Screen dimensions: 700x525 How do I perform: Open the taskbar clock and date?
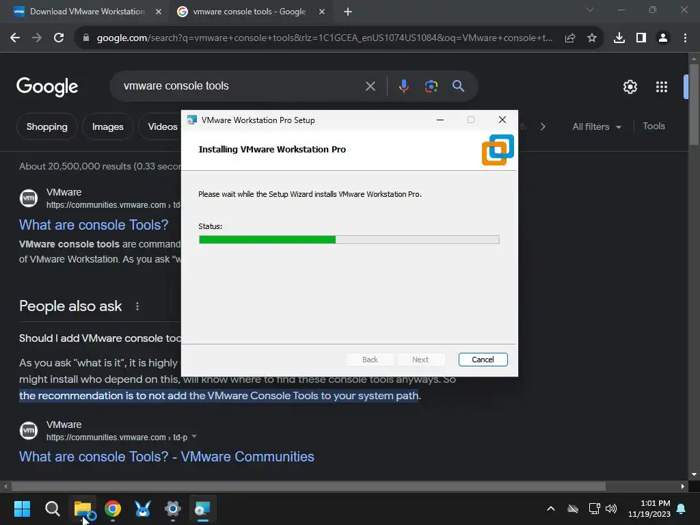point(649,509)
